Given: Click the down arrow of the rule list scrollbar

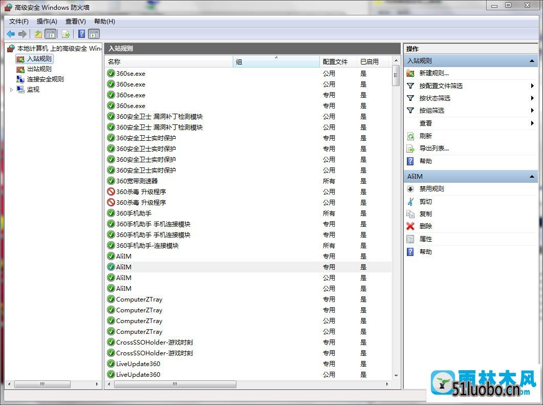Looking at the screenshot, I should point(396,375).
